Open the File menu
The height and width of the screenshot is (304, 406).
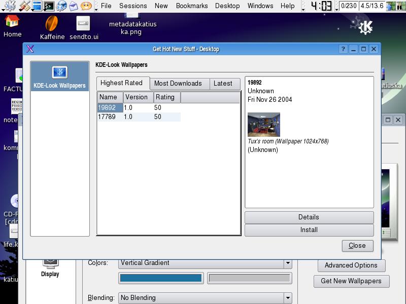[x=106, y=6]
